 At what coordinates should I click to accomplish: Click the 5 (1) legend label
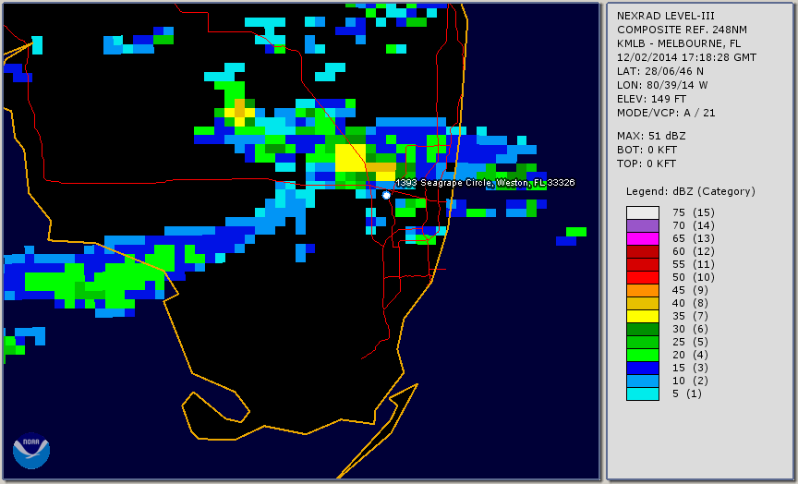point(687,393)
